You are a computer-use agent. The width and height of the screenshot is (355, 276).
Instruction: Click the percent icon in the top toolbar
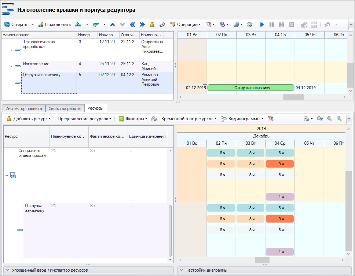click(x=222, y=25)
